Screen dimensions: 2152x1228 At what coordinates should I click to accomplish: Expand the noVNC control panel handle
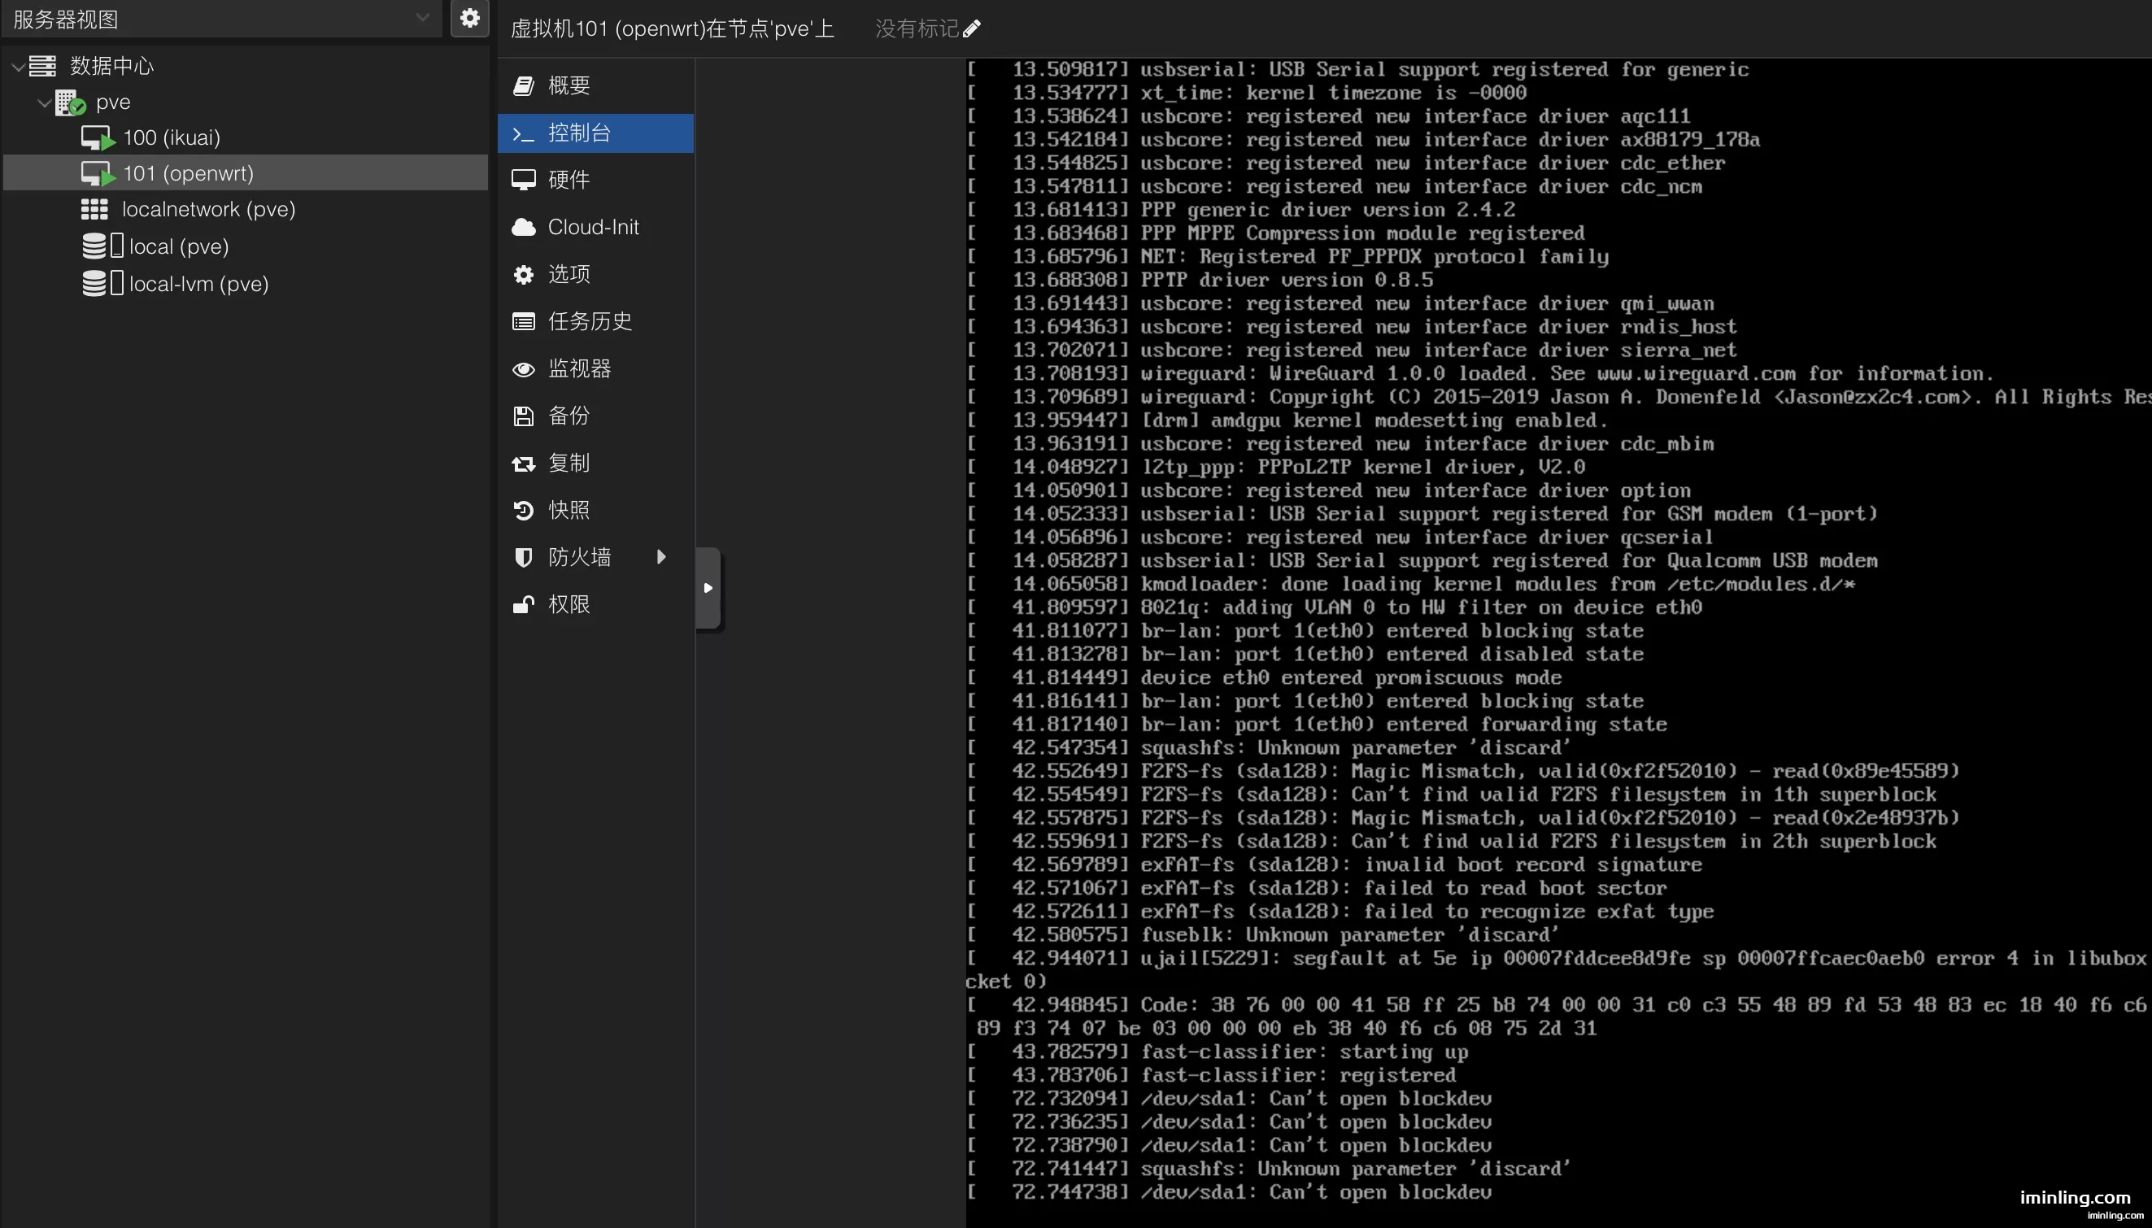pos(708,588)
